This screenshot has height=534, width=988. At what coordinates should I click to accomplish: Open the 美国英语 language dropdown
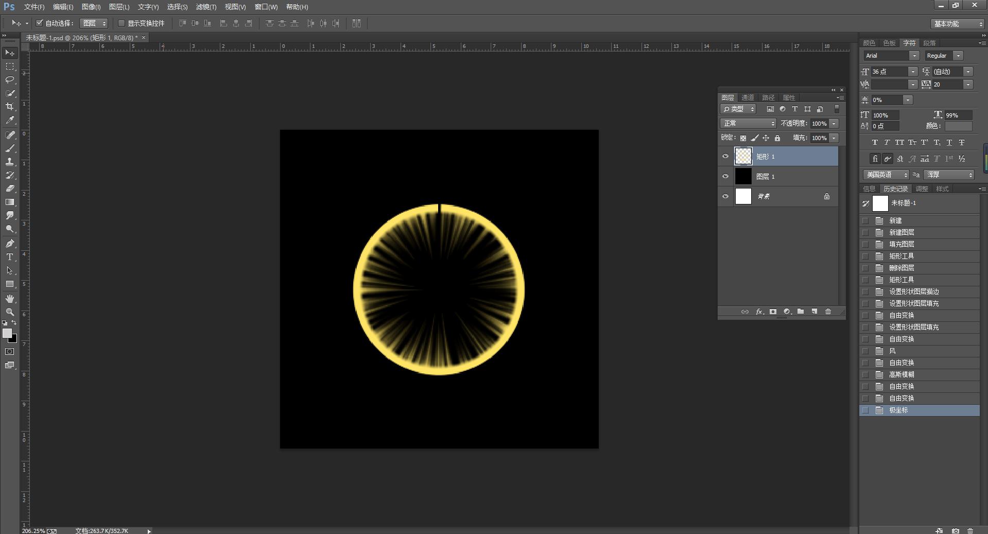coord(886,175)
